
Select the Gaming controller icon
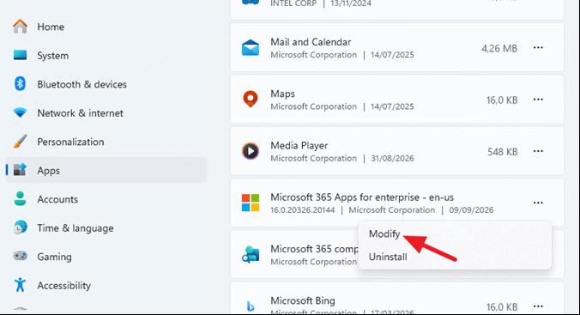click(20, 256)
